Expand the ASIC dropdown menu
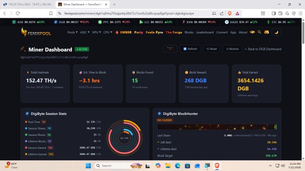Screen dimensions: 305x171 [84, 32]
